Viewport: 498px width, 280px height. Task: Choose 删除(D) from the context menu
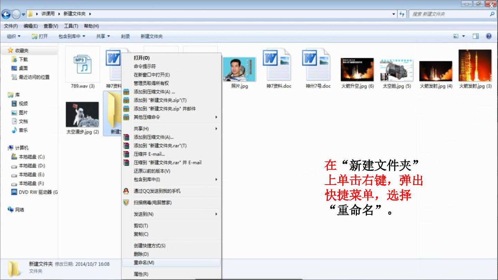pyautogui.click(x=172, y=254)
